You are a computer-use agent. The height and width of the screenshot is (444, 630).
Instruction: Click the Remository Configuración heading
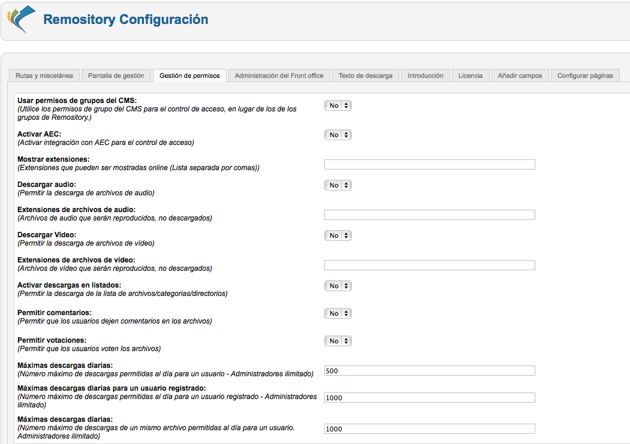[x=126, y=19]
